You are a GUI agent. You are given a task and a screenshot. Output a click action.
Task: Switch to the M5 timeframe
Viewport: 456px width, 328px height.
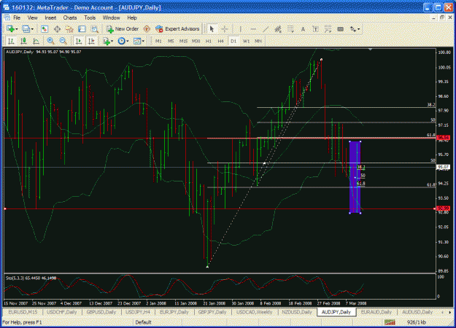click(171, 41)
